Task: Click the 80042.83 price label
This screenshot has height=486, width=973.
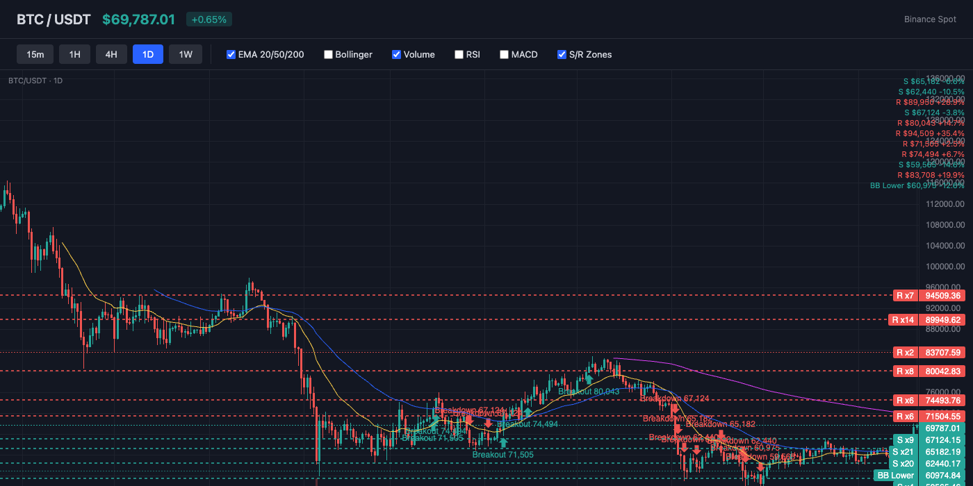Action: [942, 371]
